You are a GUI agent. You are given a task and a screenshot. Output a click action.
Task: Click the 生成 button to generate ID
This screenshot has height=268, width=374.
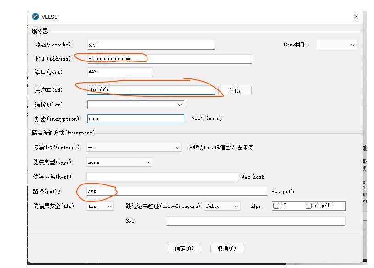234,90
